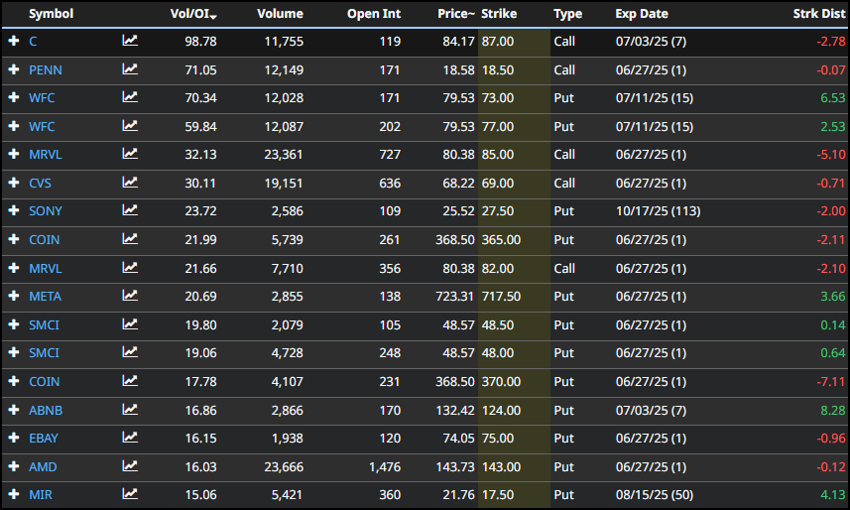Open the CVS symbol link

(x=40, y=184)
